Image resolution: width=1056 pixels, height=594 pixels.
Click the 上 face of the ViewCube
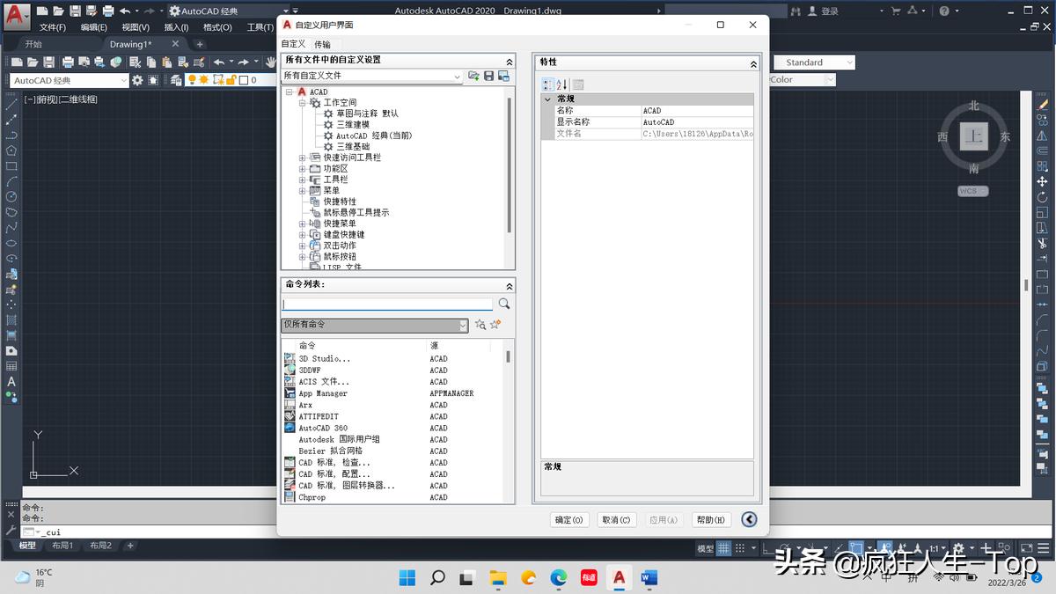click(974, 136)
